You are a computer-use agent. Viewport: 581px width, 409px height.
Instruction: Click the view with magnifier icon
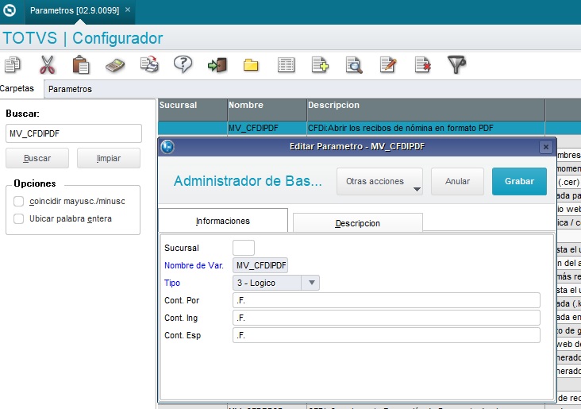pos(354,65)
